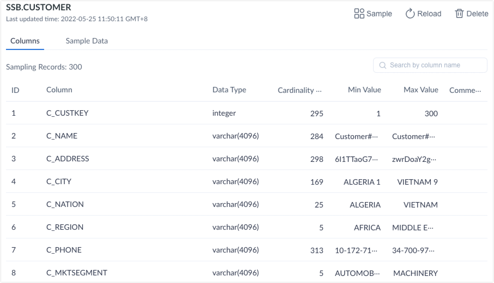Click the truncated MIDDLE E… max value

[412, 228]
